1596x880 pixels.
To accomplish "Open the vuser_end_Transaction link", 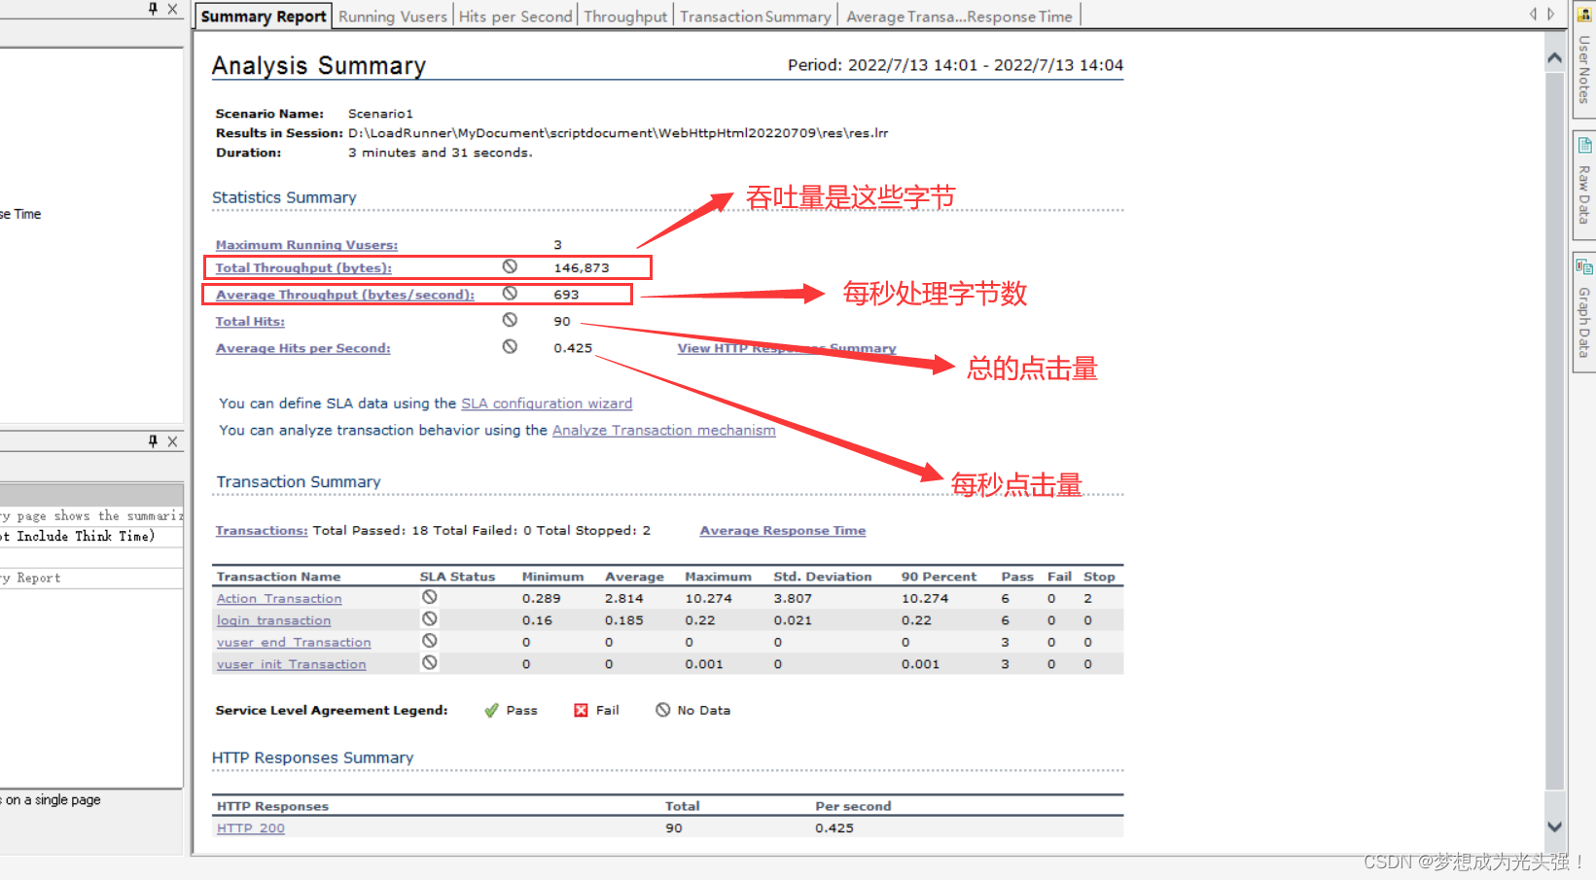I will (x=294, y=643).
